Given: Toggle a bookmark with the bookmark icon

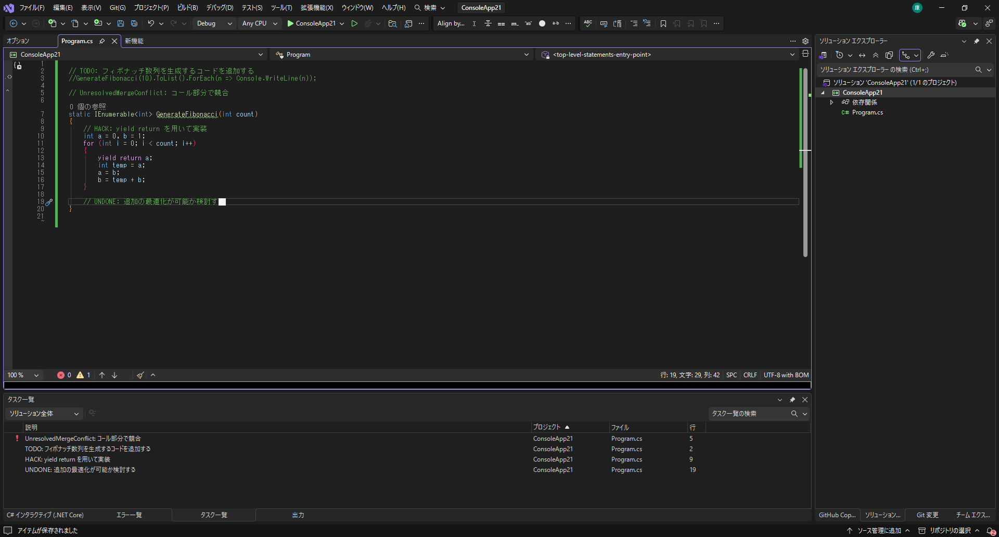Looking at the screenshot, I should (663, 23).
